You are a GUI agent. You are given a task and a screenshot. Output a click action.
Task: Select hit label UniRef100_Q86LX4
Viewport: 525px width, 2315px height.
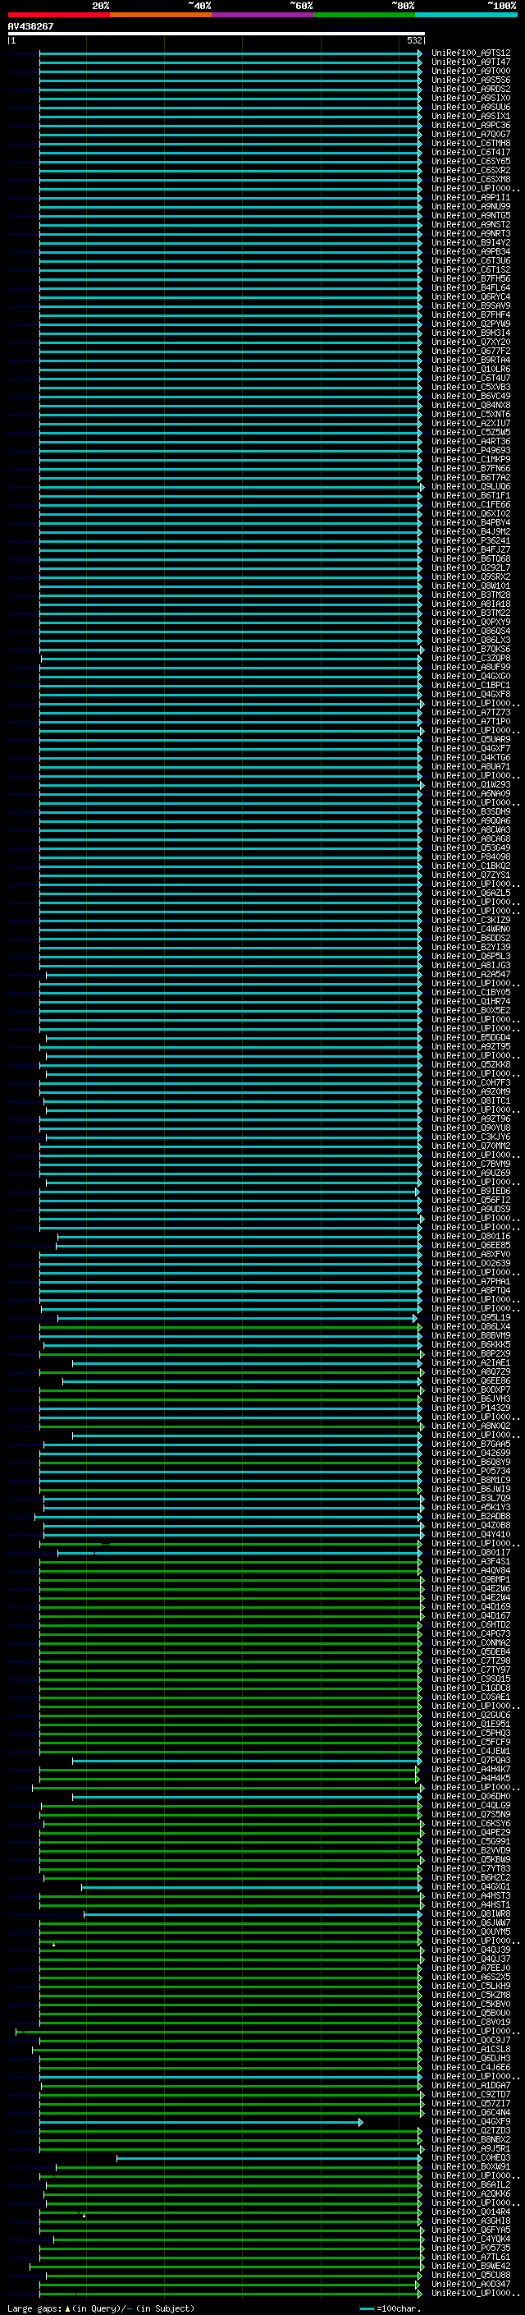[470, 1326]
